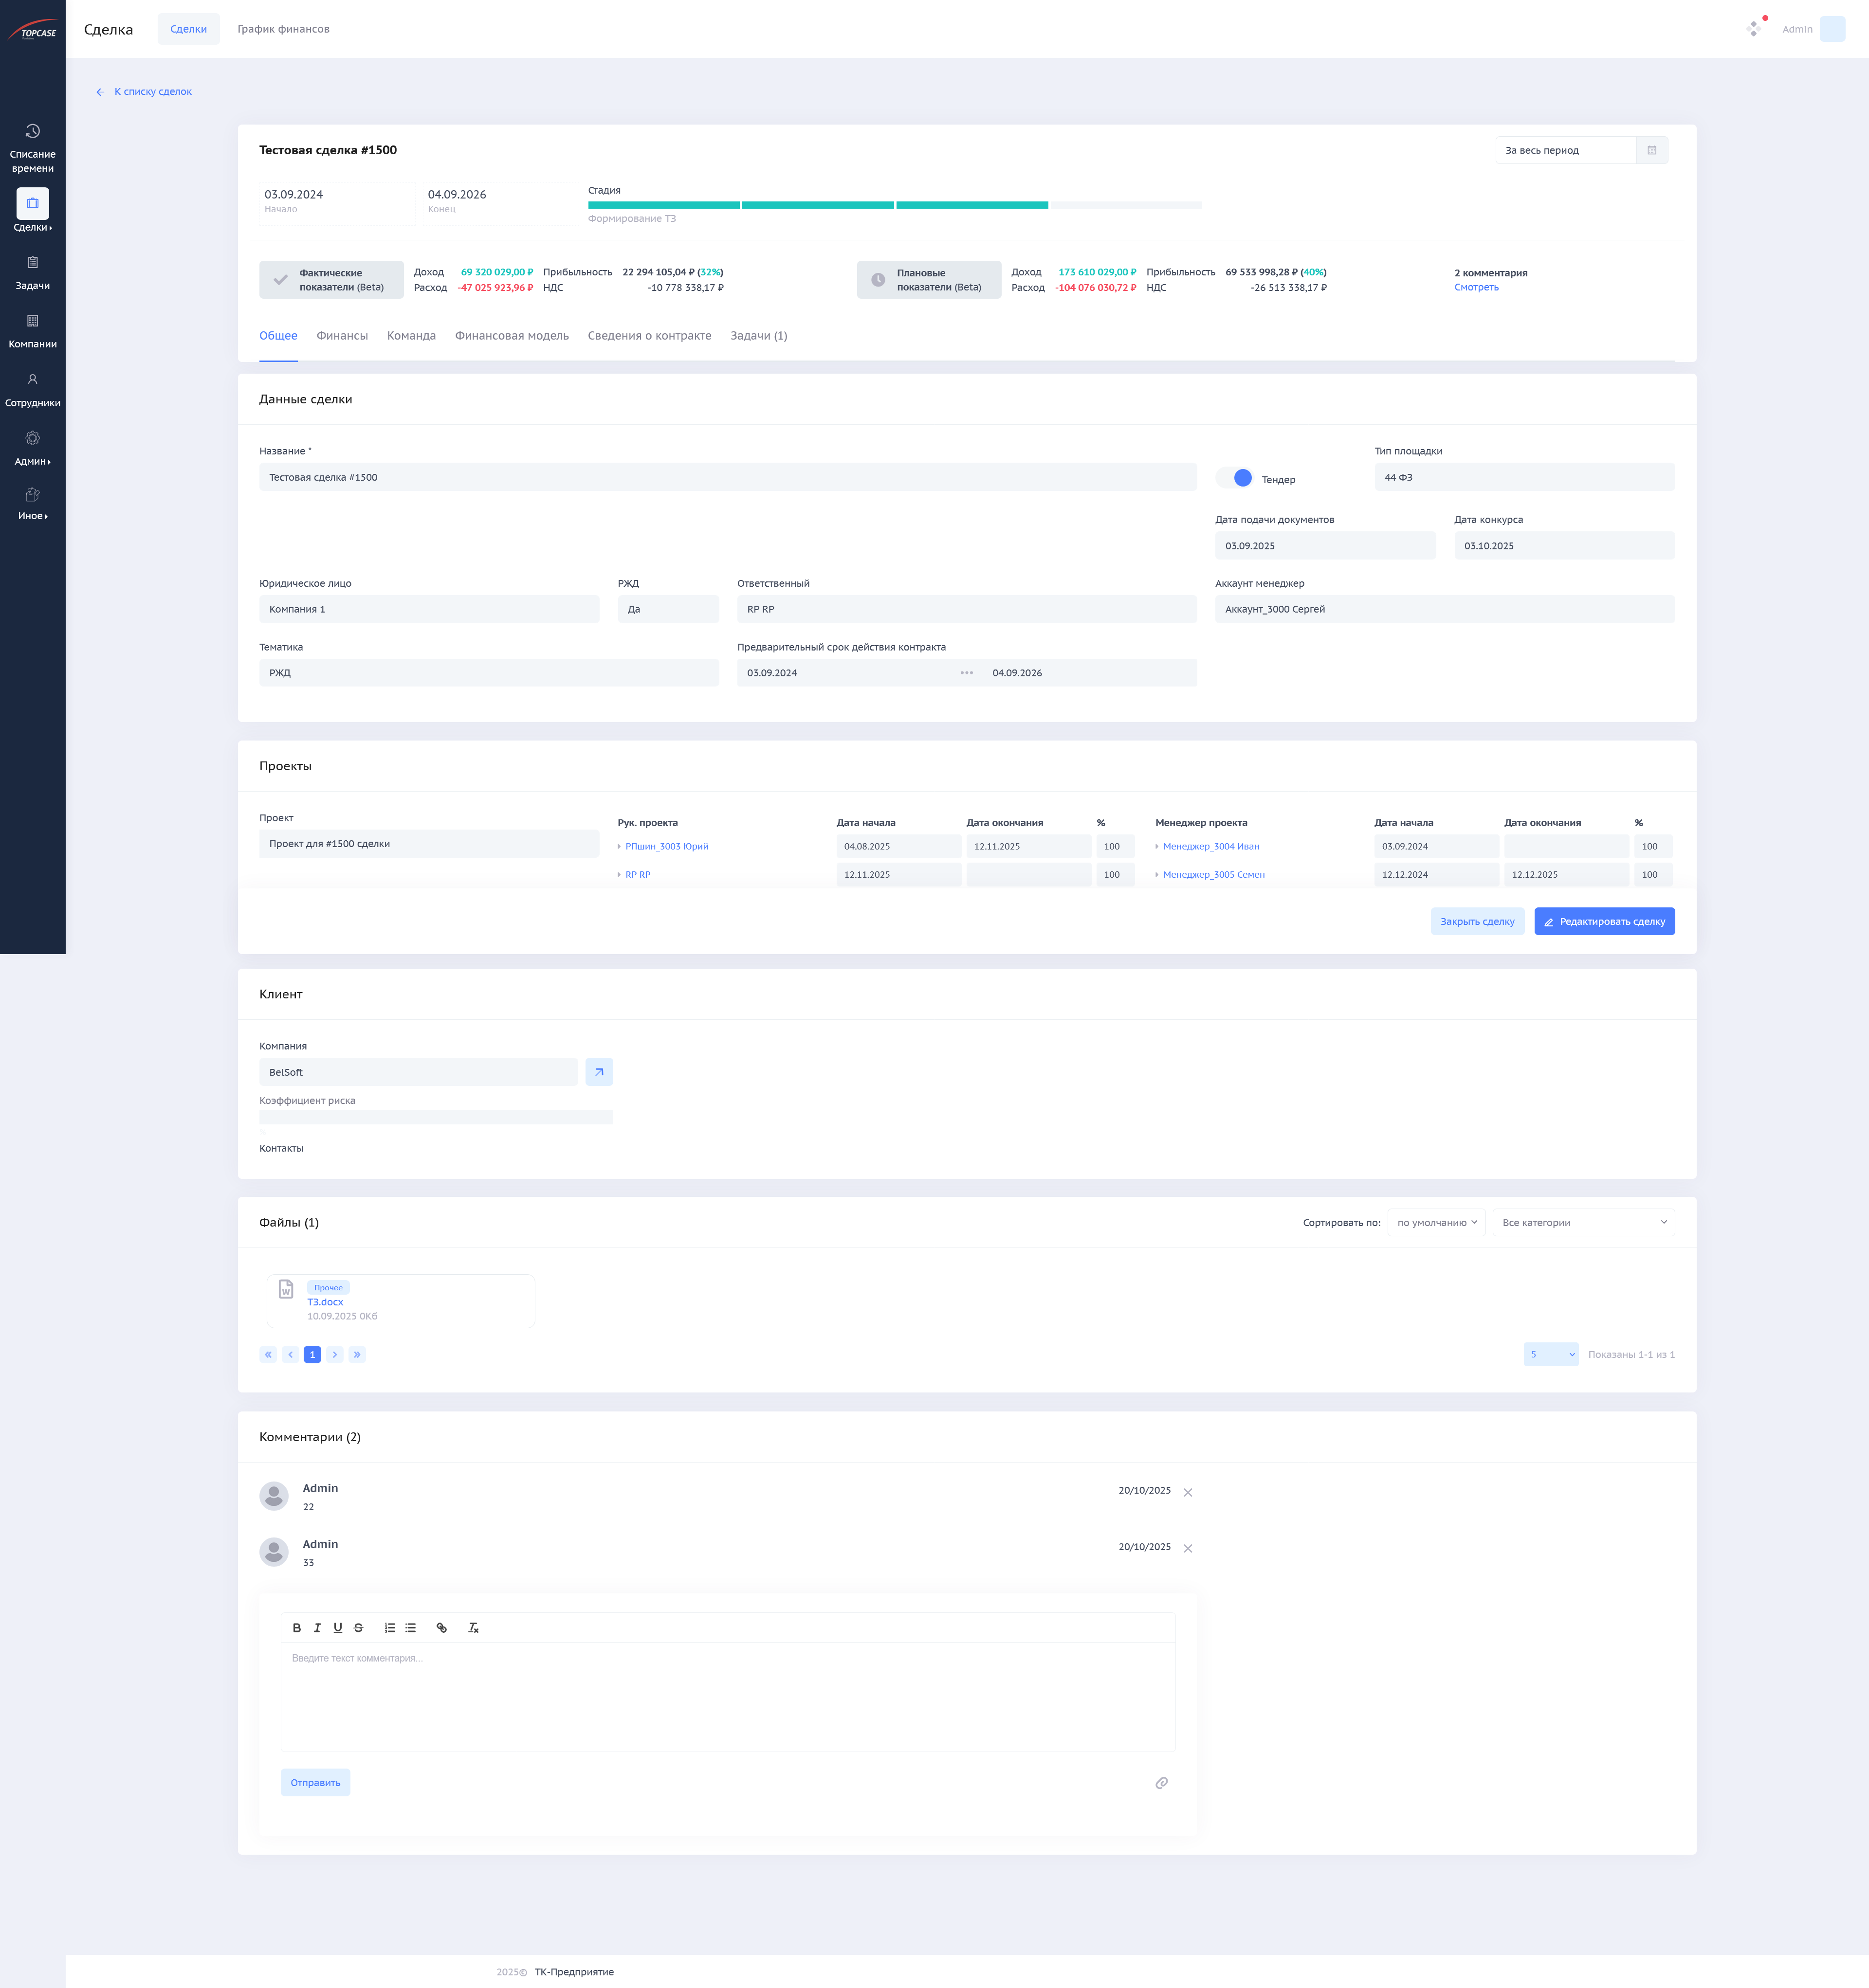1869x1988 pixels.
Task: Go to the previous files page
Action: pos(290,1355)
